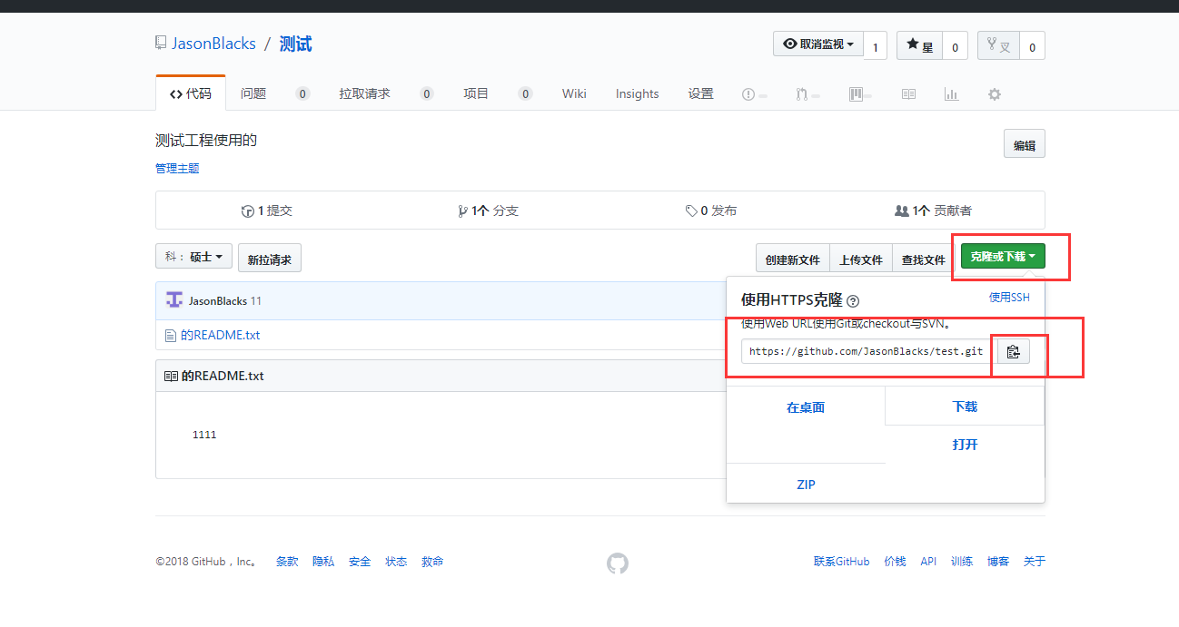Click the stars count 0
Image resolution: width=1179 pixels, height=627 pixels.
(x=955, y=45)
